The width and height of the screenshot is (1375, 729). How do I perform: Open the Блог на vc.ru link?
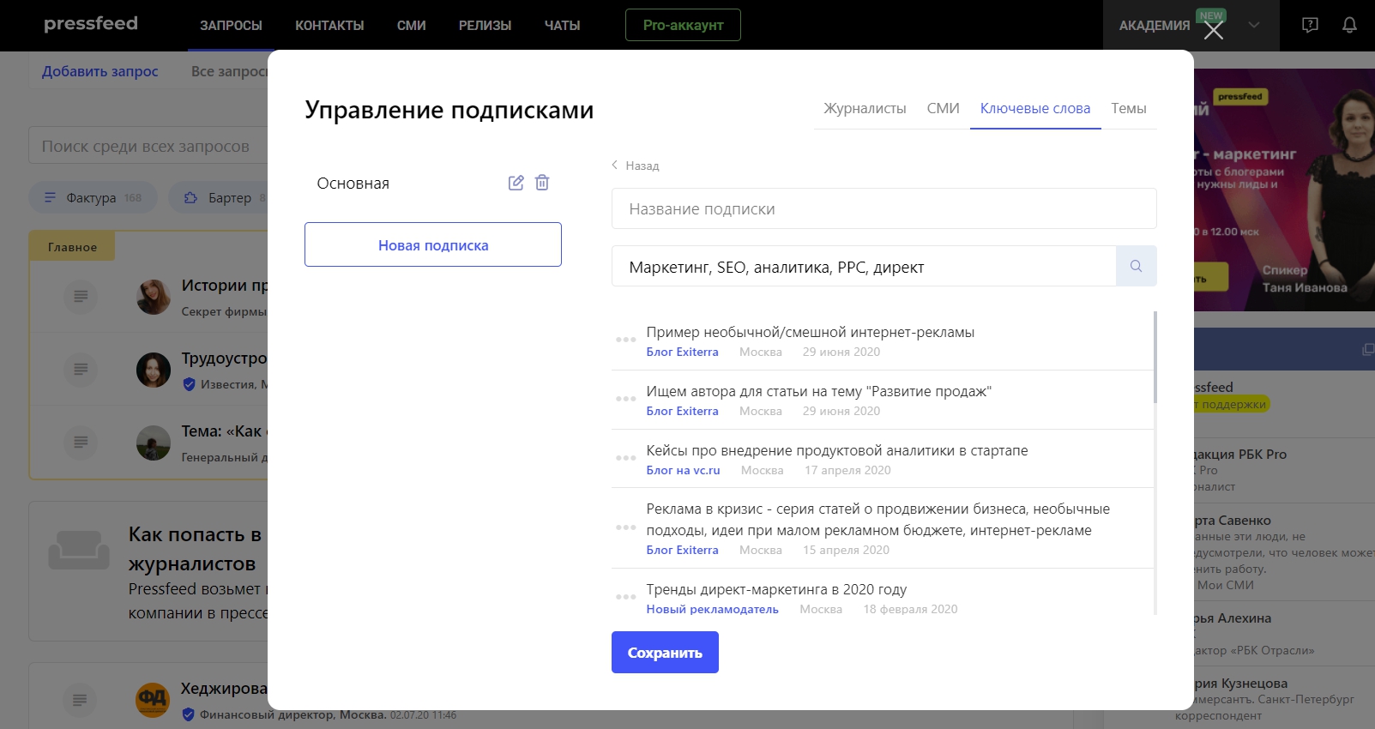(x=683, y=470)
